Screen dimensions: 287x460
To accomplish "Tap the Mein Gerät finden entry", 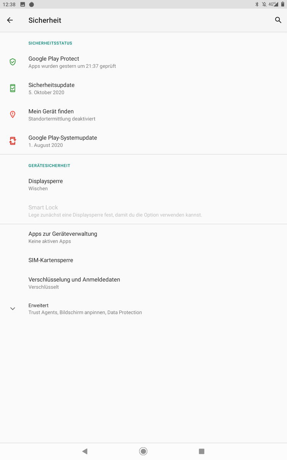I will (x=62, y=115).
